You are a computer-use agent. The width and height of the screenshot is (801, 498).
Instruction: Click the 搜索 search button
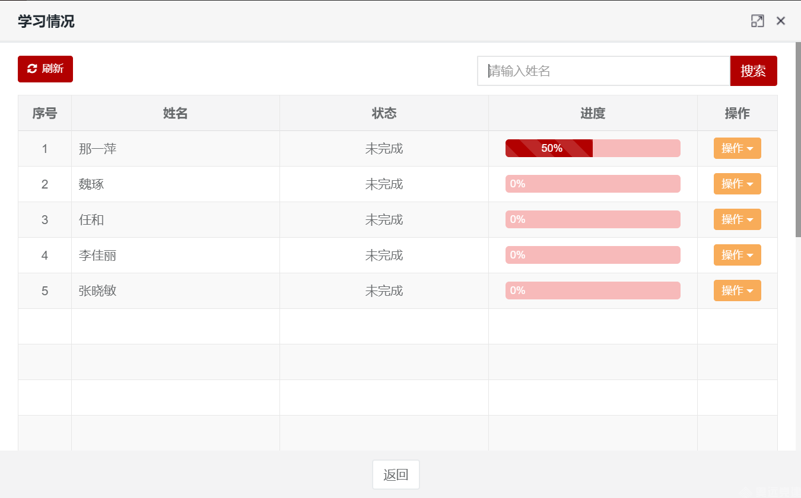point(753,71)
